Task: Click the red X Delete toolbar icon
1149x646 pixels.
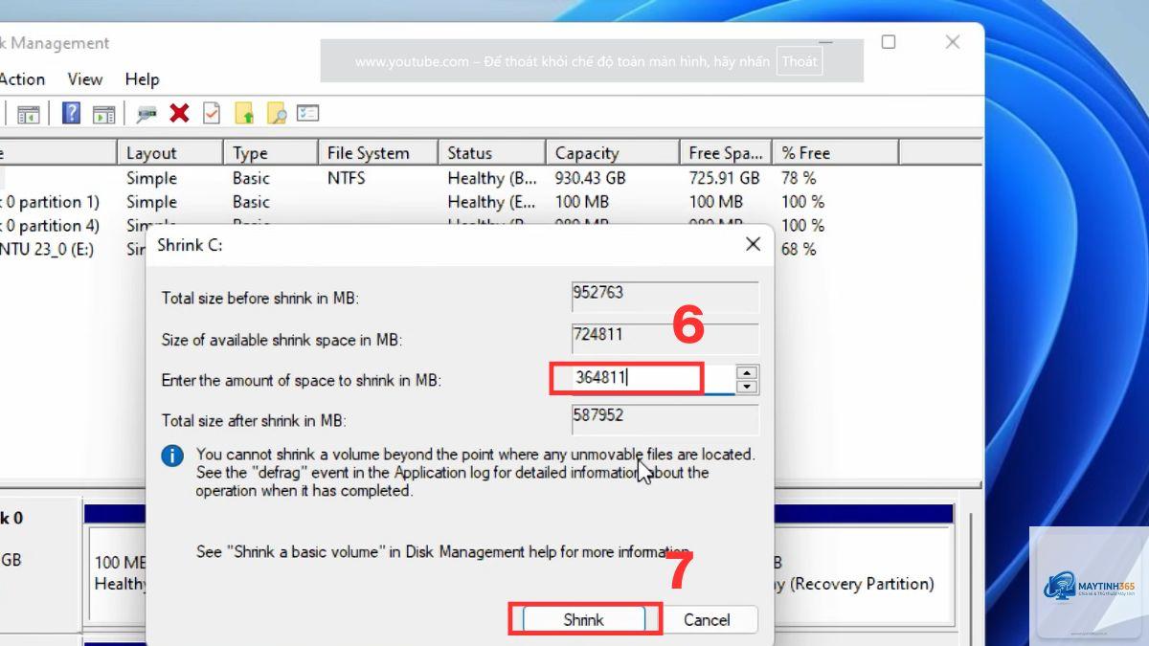Action: point(179,113)
